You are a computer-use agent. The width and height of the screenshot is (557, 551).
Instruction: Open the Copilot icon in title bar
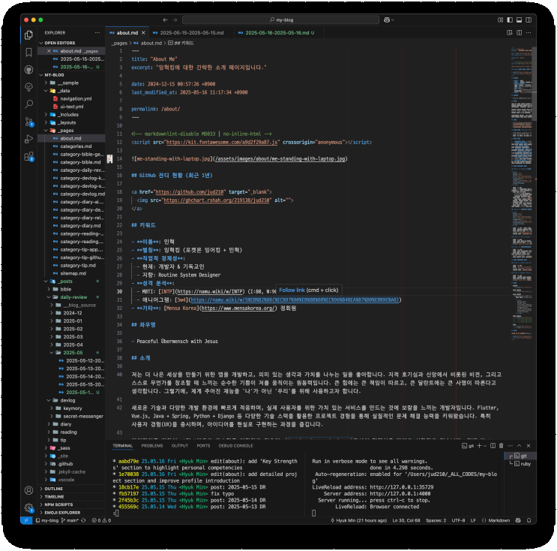coord(387,20)
